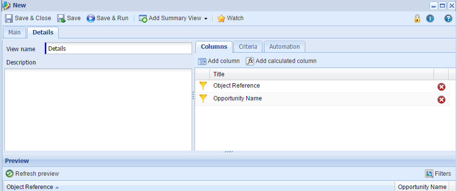Click the Save button
The width and height of the screenshot is (457, 191).
pyautogui.click(x=69, y=18)
